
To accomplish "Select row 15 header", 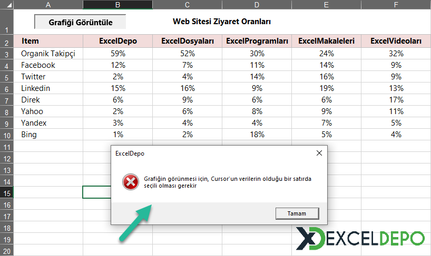I will tap(7, 193).
